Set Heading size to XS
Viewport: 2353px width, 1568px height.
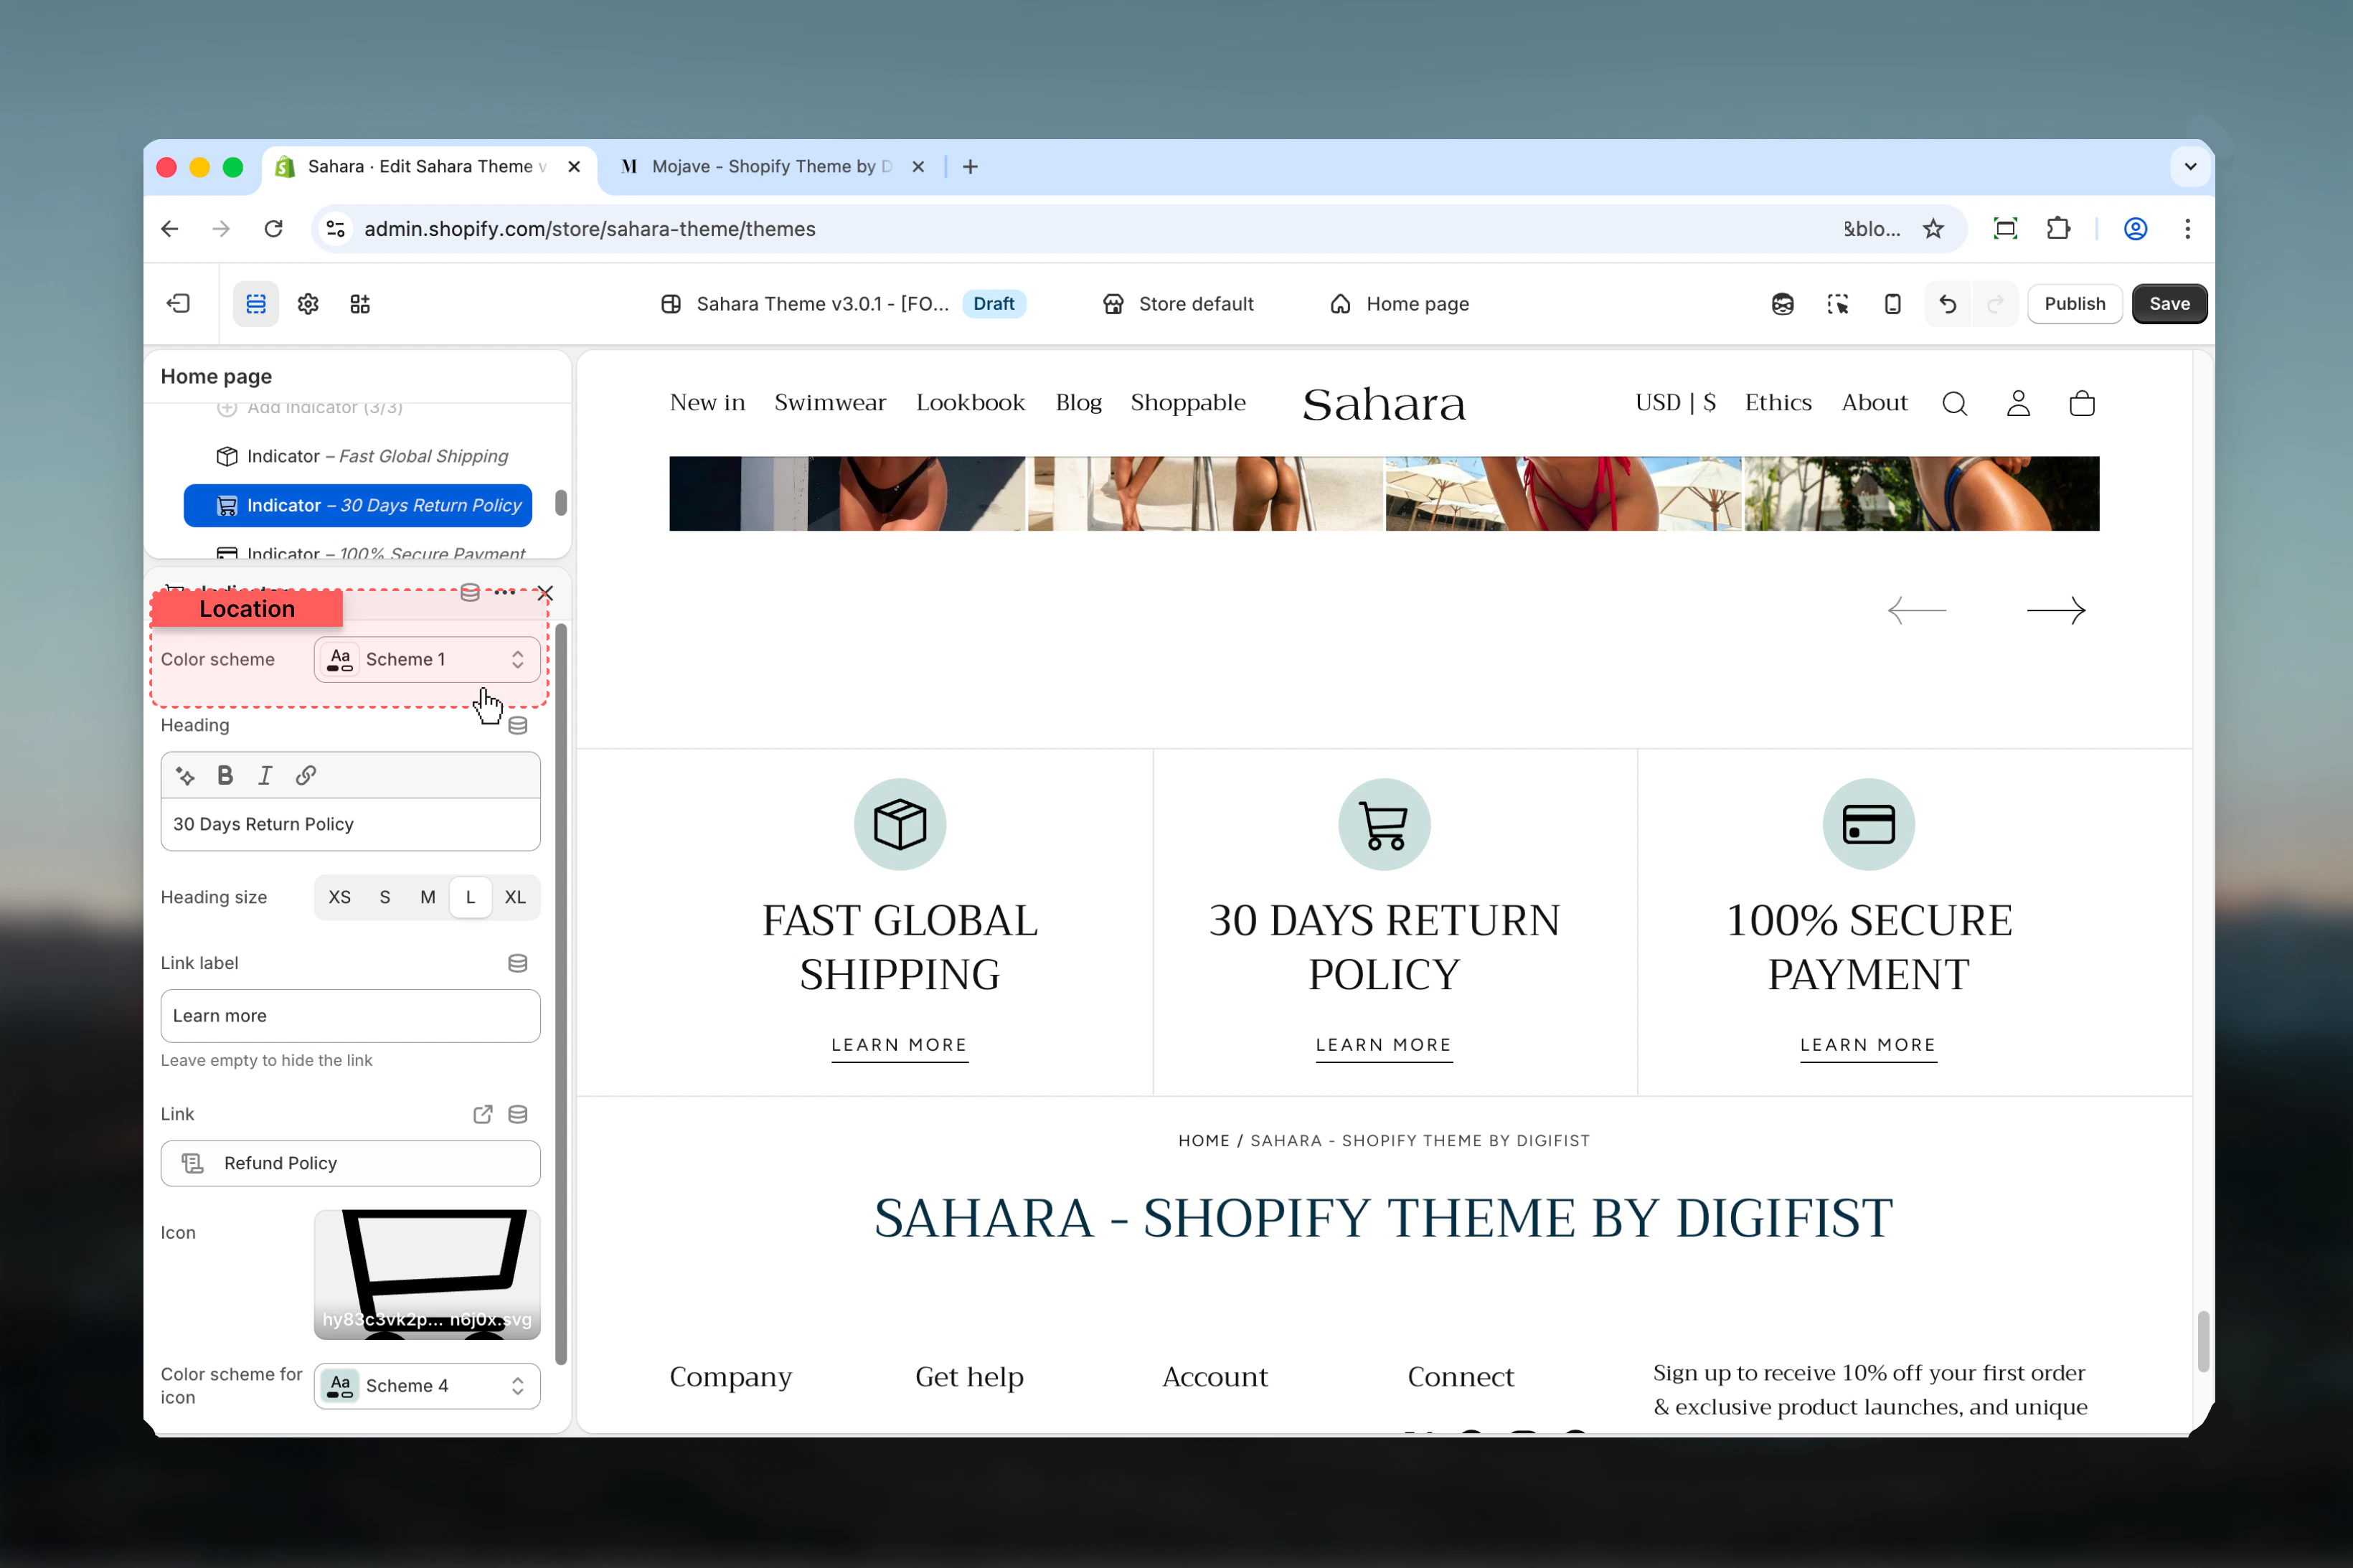(340, 897)
